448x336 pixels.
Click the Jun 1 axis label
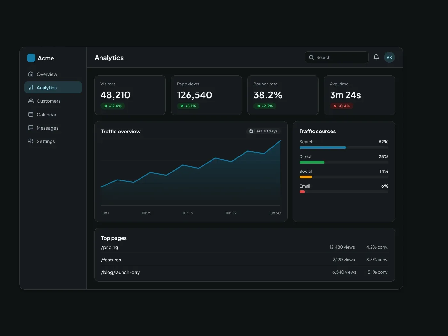point(105,213)
